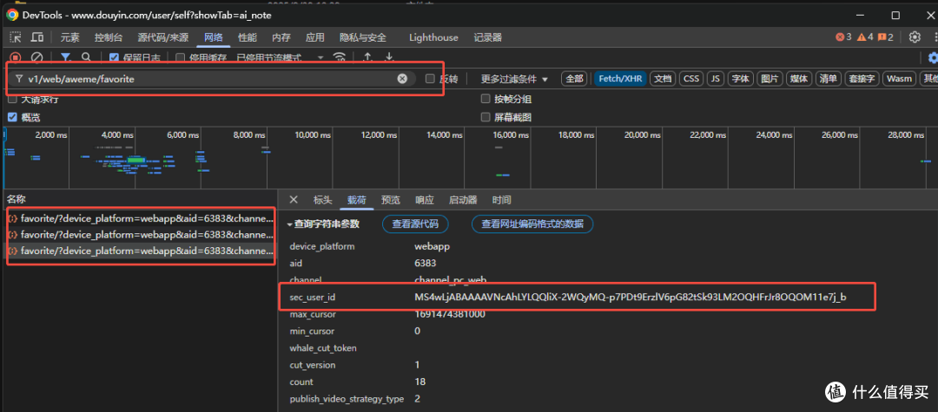Viewport: 938px width, 412px height.
Task: Show the 4 warnings indicator
Action: pos(865,37)
